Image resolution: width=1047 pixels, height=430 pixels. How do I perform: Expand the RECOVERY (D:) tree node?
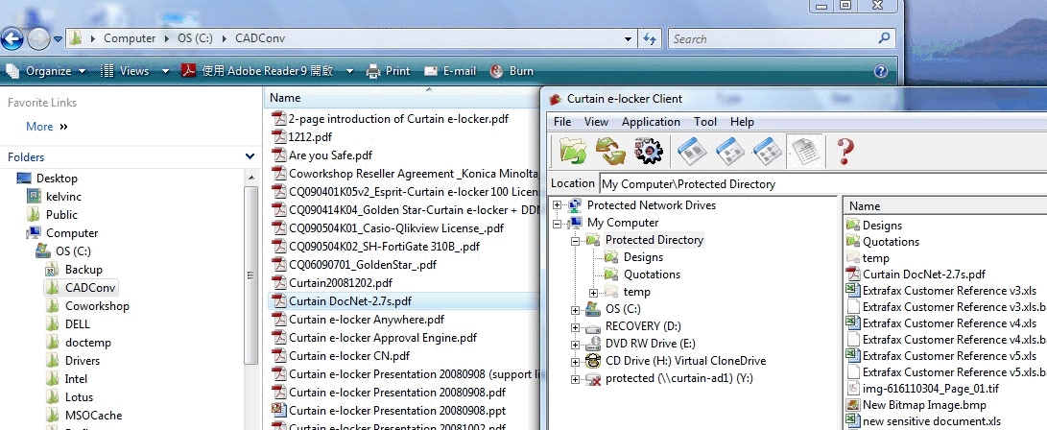click(576, 327)
